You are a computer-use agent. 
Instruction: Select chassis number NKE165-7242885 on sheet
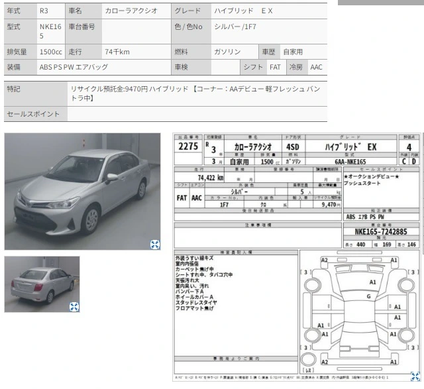381,231
